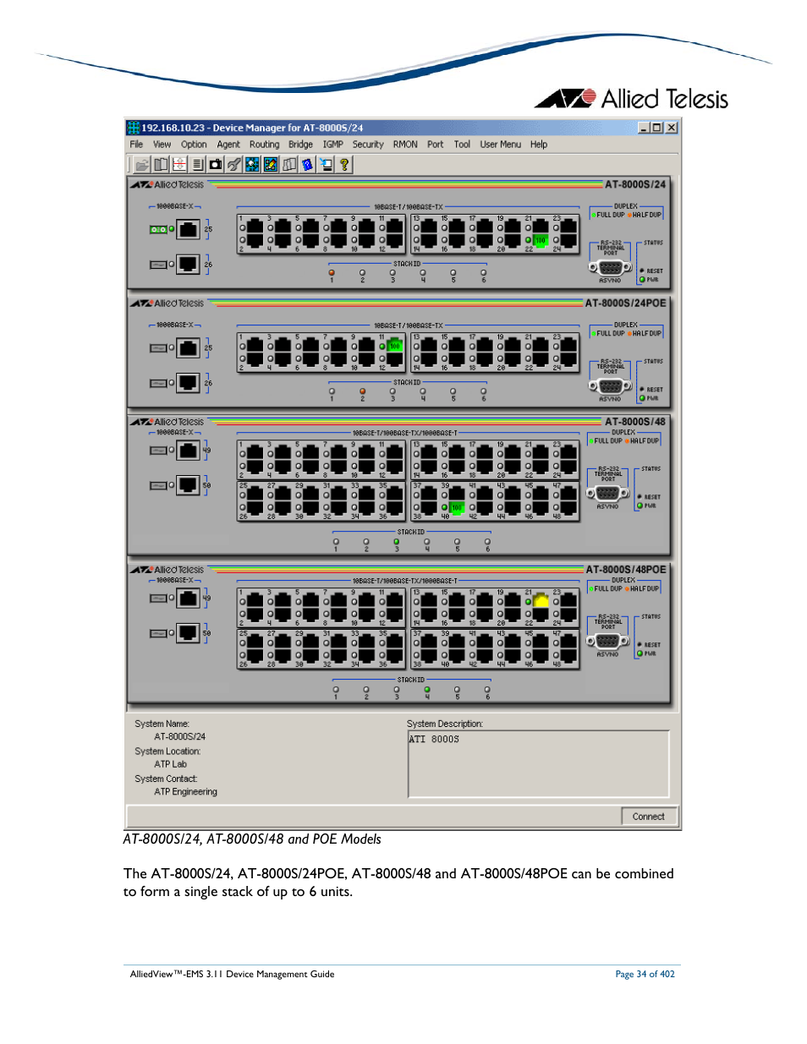Select port 49 on AT-8000S/48
The height and width of the screenshot is (1044, 807).
coord(189,451)
